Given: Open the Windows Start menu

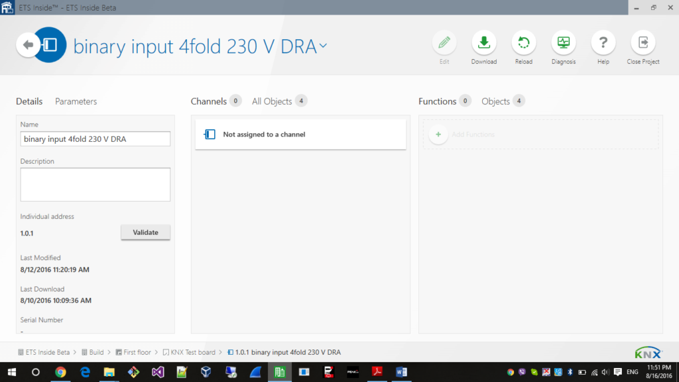Looking at the screenshot, I should [12, 372].
